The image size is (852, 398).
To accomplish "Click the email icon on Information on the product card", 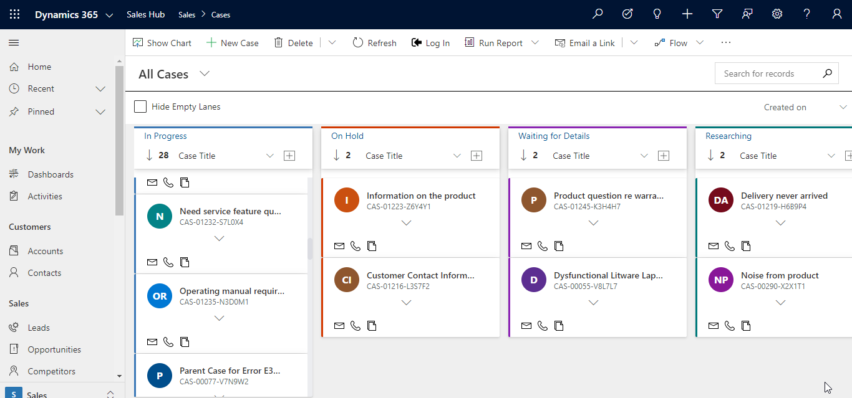I will tap(339, 246).
